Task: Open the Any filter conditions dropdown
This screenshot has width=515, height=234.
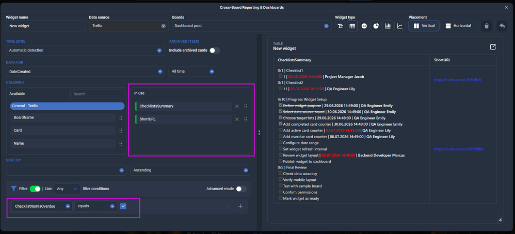Action: tap(67, 189)
